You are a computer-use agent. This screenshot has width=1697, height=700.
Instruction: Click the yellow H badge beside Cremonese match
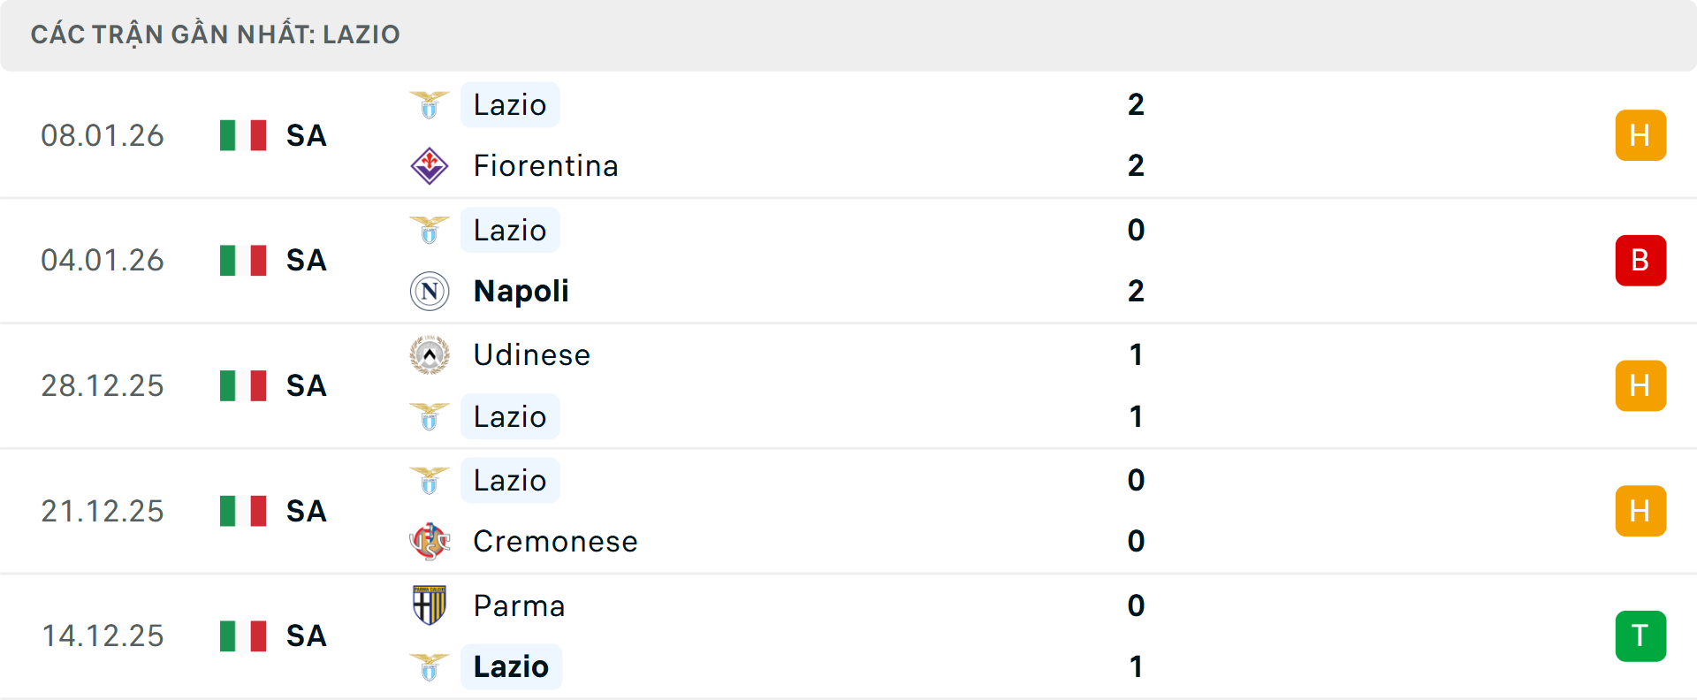click(x=1641, y=511)
